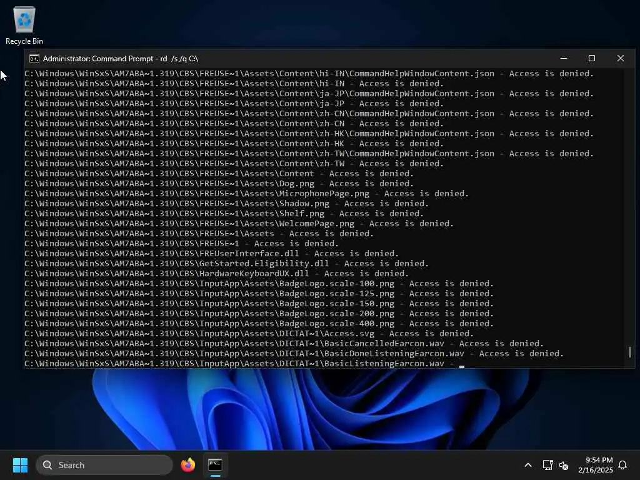Click the BadgeLogo.scale-150.png output line
The height and width of the screenshot is (480, 640).
coord(259,304)
